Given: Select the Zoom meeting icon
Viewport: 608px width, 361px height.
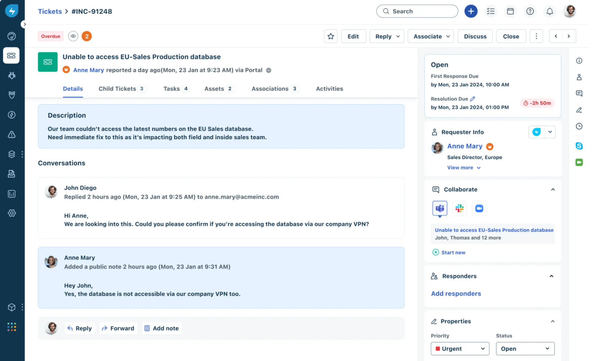Looking at the screenshot, I should [479, 208].
